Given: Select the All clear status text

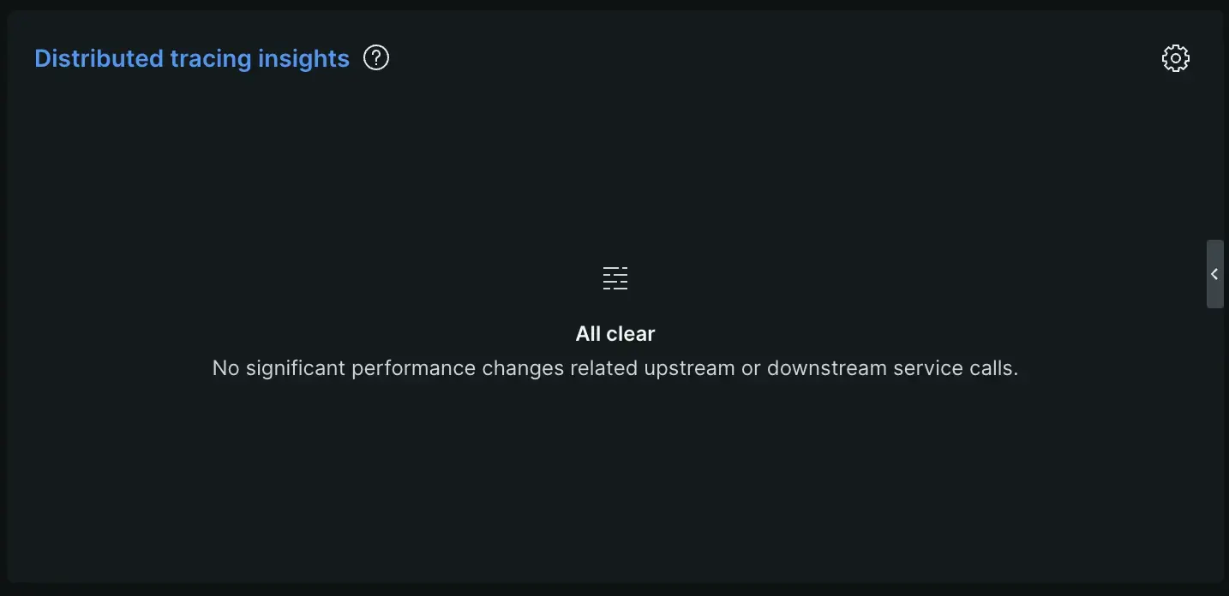Looking at the screenshot, I should pyautogui.click(x=614, y=333).
